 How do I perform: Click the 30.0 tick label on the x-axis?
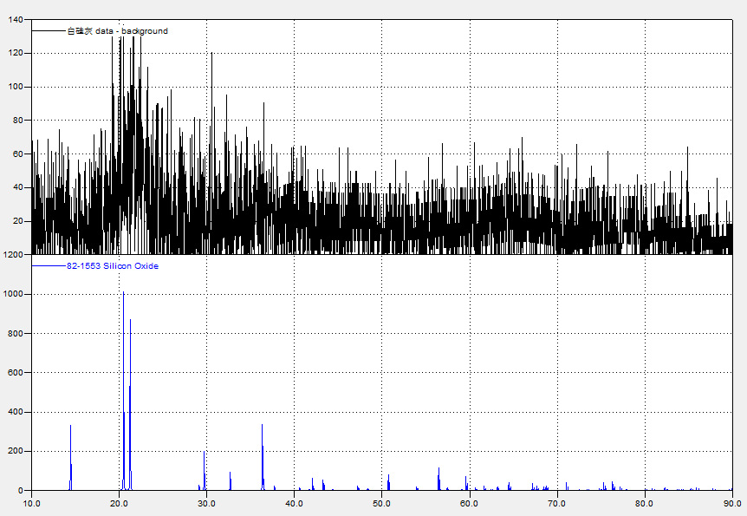click(x=207, y=504)
